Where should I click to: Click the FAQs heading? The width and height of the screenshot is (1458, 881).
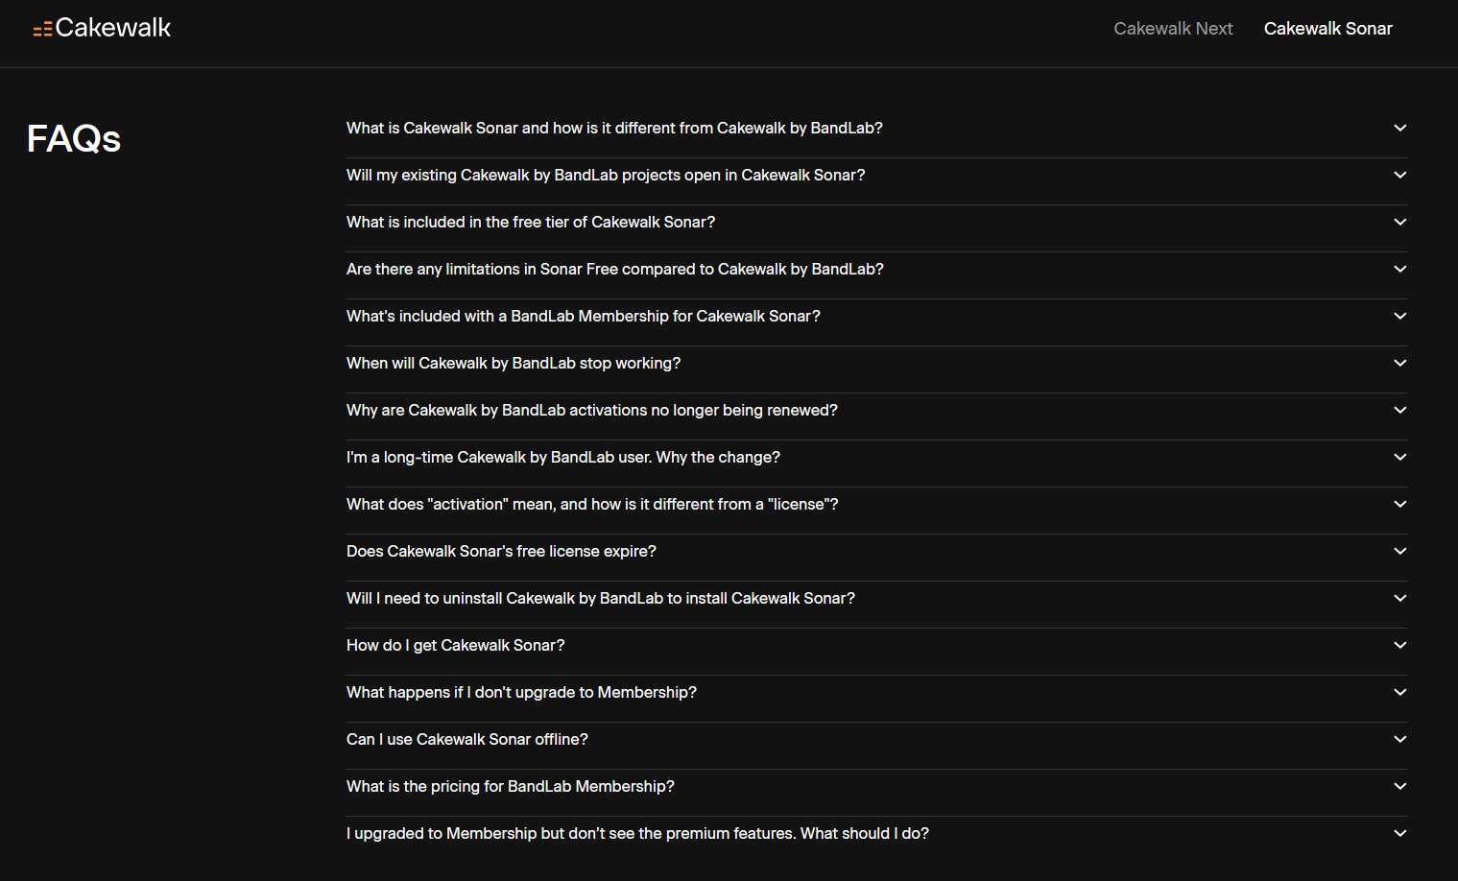point(74,139)
